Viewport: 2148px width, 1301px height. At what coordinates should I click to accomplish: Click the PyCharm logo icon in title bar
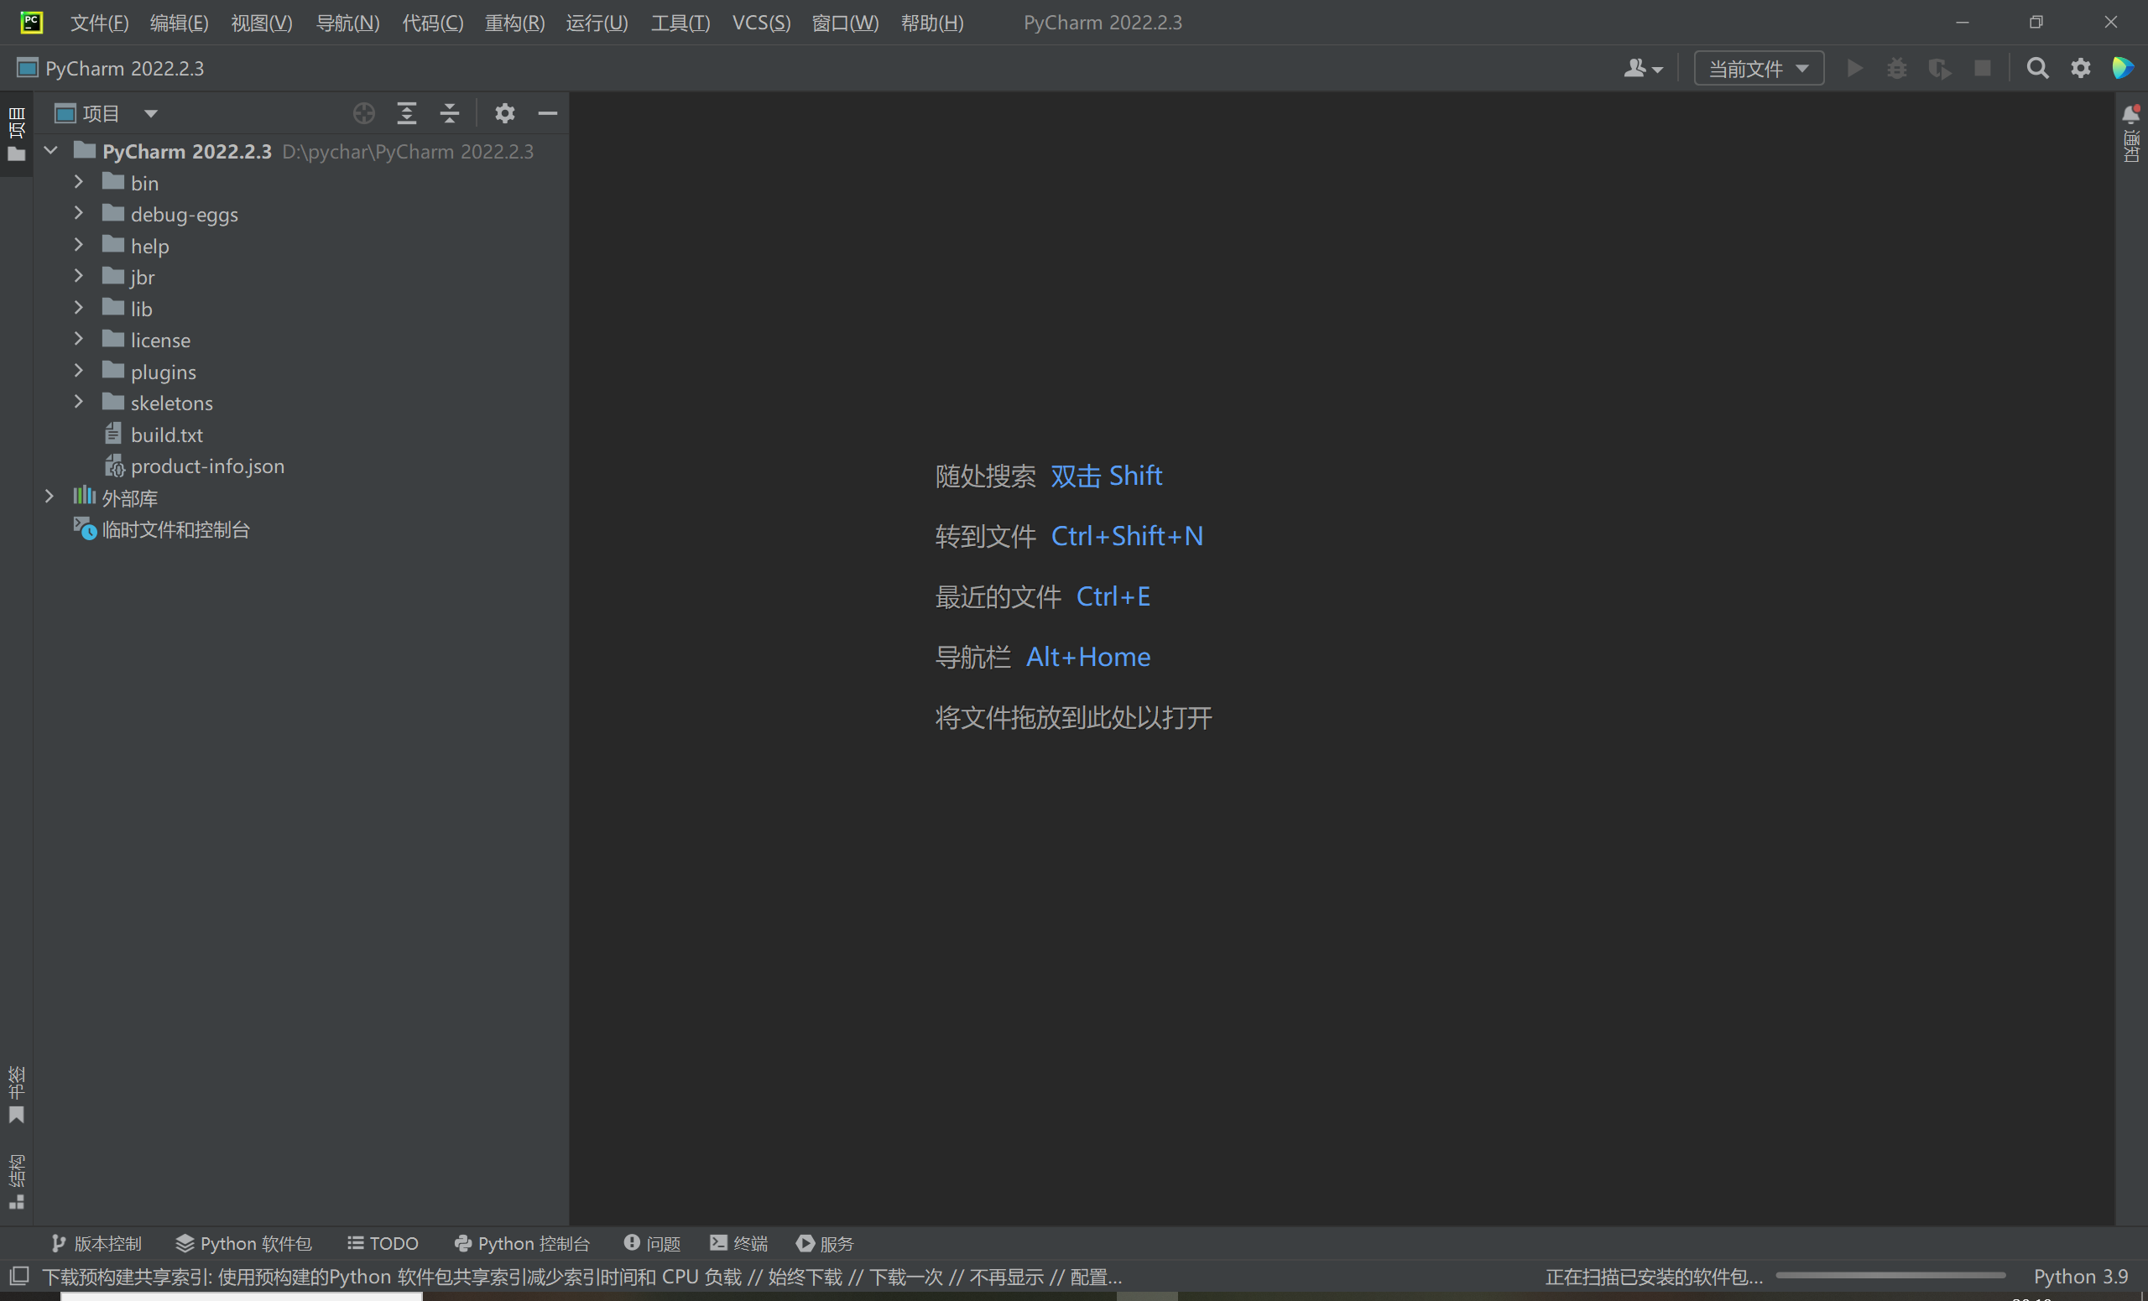point(31,22)
